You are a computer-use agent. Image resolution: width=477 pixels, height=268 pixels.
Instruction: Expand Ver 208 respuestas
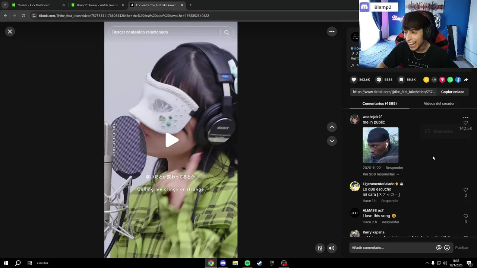380,174
